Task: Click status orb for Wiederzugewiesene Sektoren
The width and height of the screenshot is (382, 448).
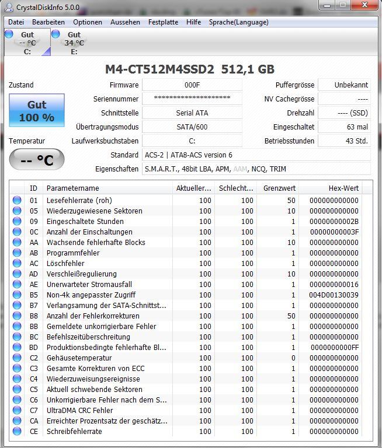Action: pyautogui.click(x=17, y=211)
